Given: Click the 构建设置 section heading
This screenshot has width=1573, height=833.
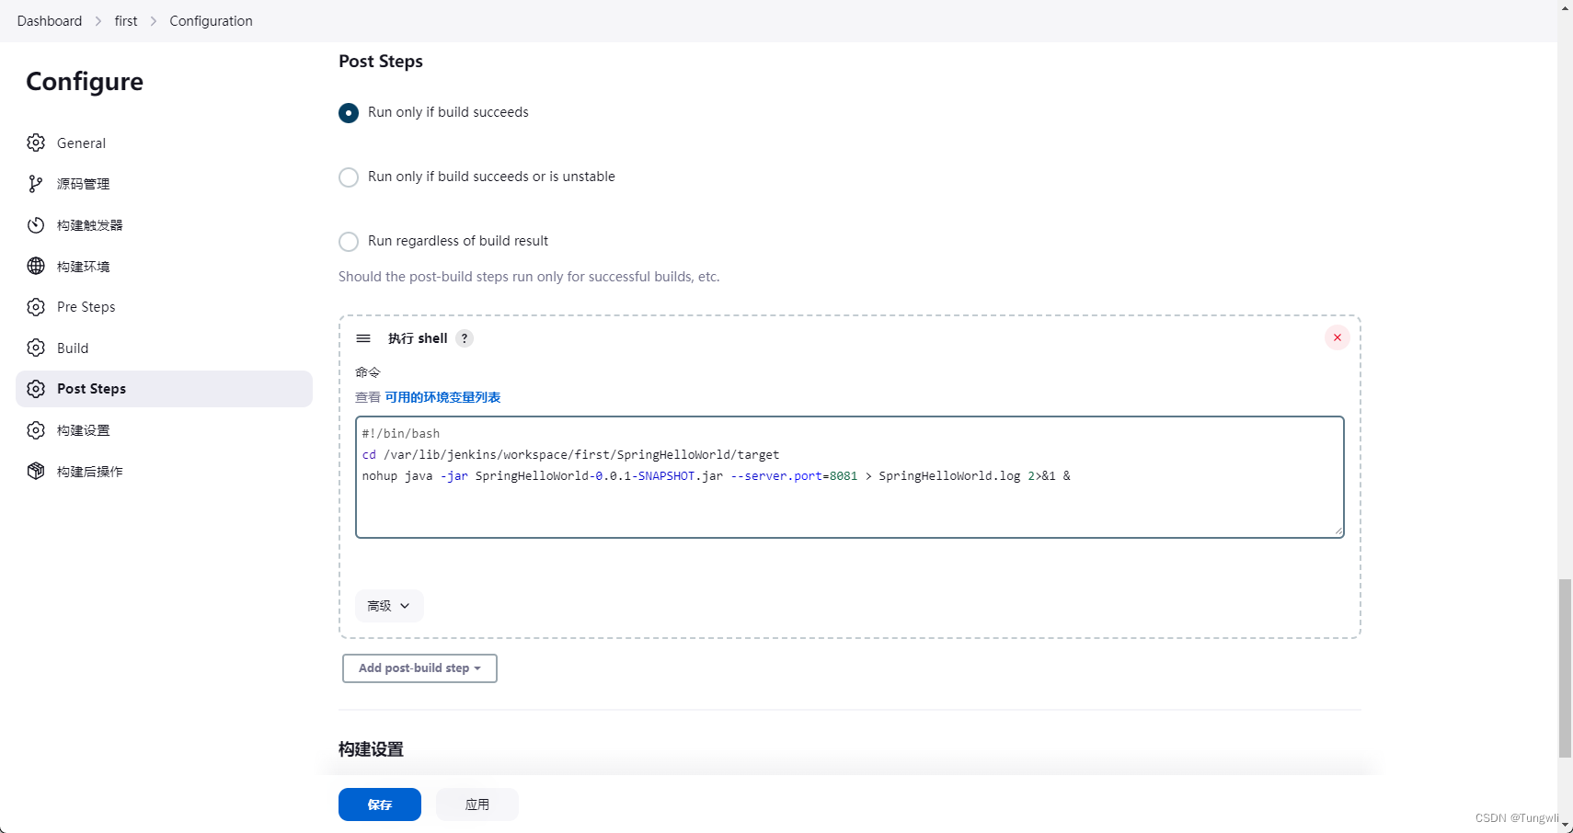Looking at the screenshot, I should pos(371,749).
